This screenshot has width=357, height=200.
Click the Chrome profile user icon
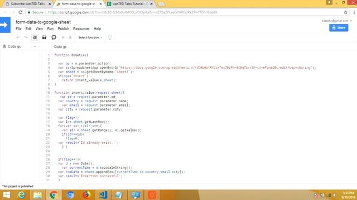(329, 2)
